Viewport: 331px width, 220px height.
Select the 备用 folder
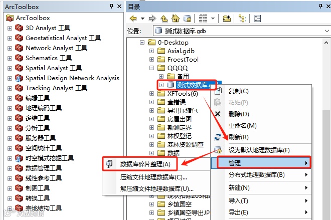click(x=183, y=76)
